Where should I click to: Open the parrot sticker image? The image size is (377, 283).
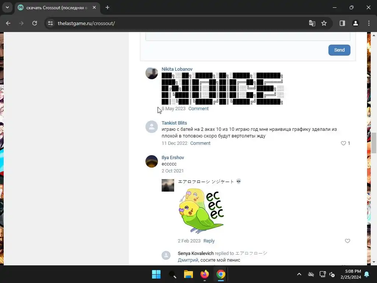[201, 211]
